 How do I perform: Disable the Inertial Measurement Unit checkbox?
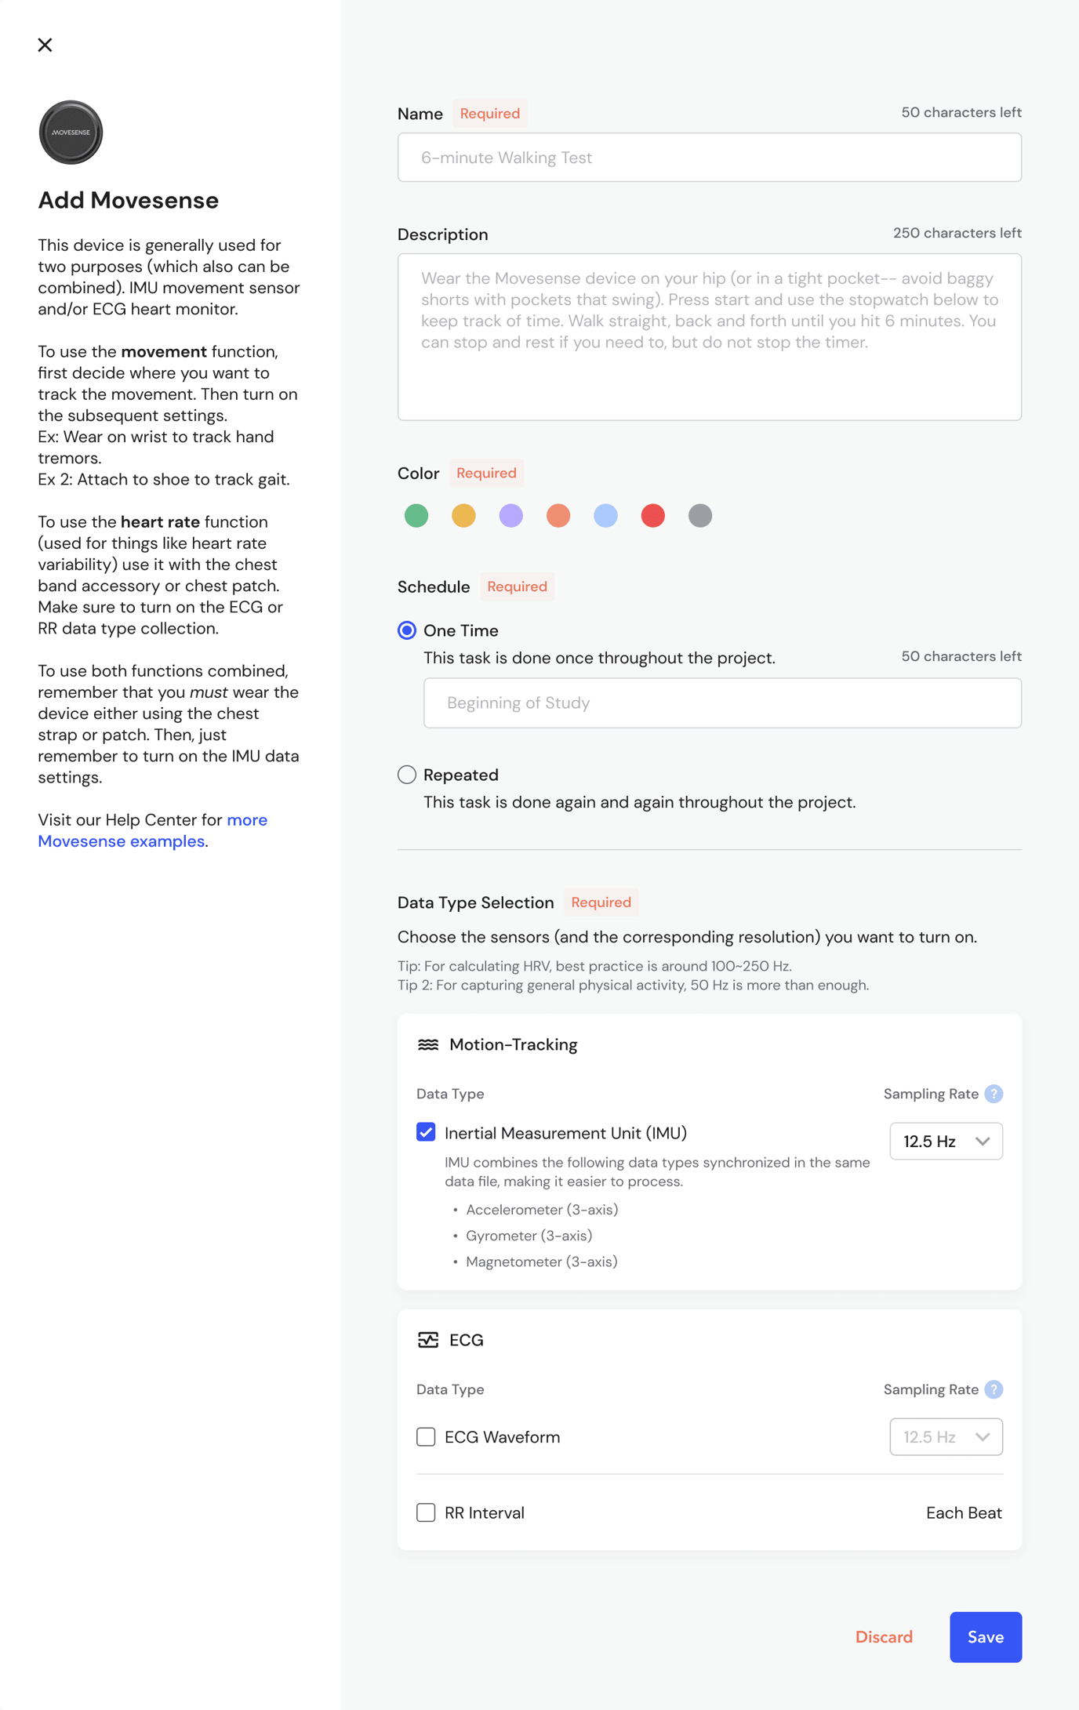426,1133
